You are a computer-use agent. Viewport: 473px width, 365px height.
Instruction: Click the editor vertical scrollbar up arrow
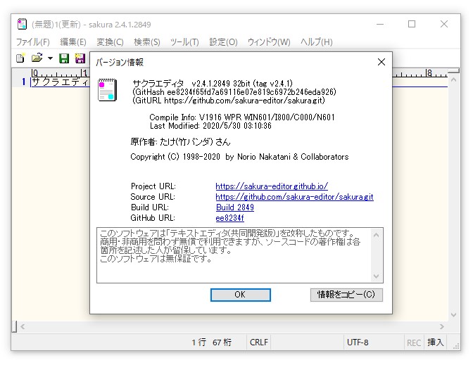(x=453, y=80)
